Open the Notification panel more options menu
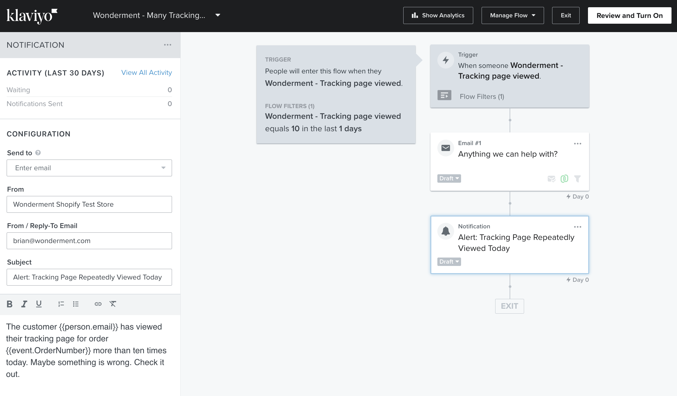This screenshot has height=396, width=677. (x=168, y=45)
